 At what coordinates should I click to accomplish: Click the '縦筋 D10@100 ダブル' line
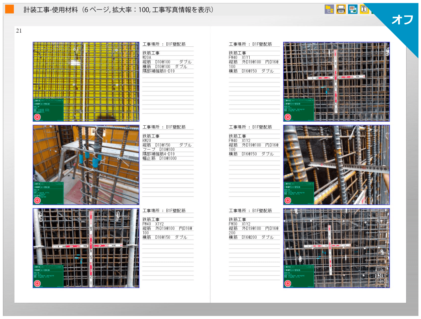pyautogui.click(x=167, y=62)
